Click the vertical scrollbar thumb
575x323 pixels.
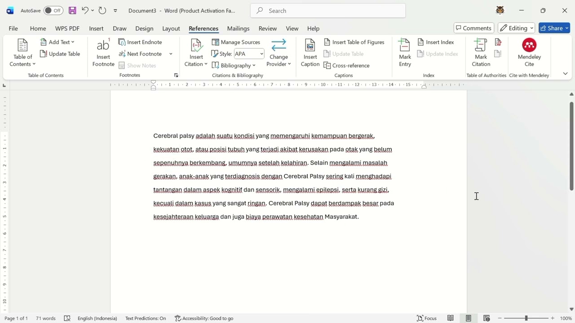coord(571,146)
